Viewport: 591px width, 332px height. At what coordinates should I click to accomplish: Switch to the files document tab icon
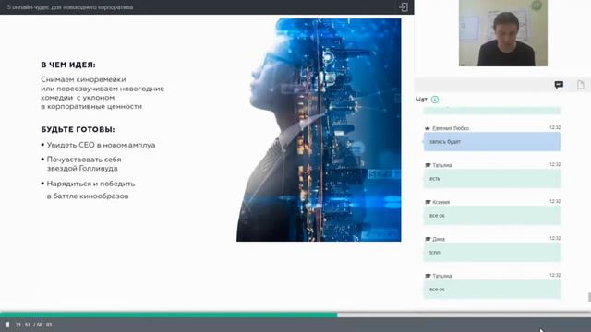tap(581, 85)
